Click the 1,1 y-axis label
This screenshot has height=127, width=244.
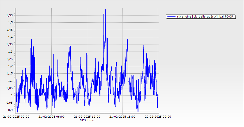point(10,81)
